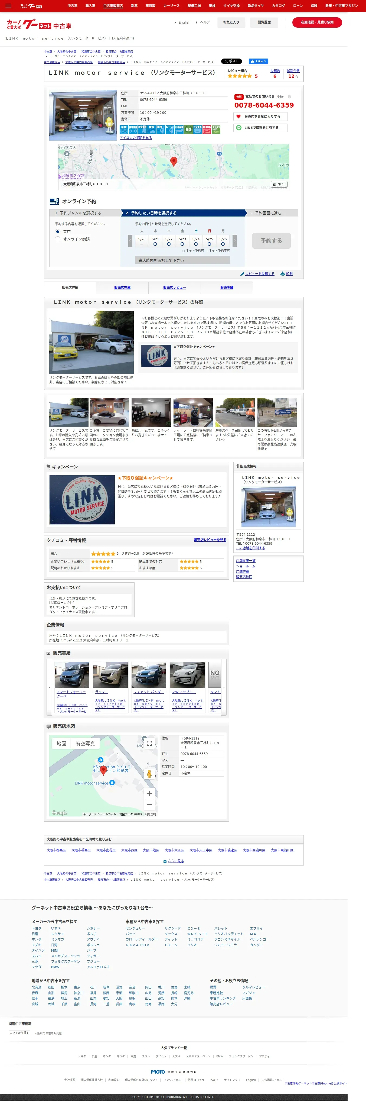Click the 大阪市都島区 city link
The width and height of the screenshot is (366, 1101).
coord(56,850)
